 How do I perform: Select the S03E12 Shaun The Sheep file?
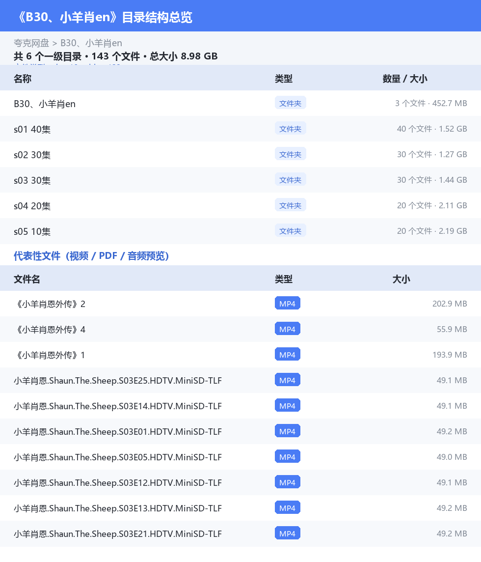(x=240, y=483)
